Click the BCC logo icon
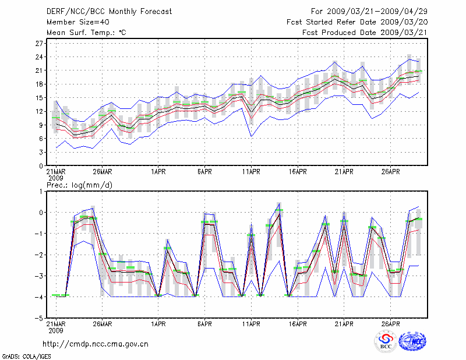Viewport: 466px width, 360px height. click(386, 341)
